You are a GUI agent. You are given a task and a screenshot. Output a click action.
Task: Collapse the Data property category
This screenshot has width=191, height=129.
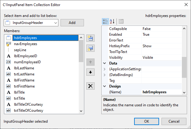pos(105,63)
